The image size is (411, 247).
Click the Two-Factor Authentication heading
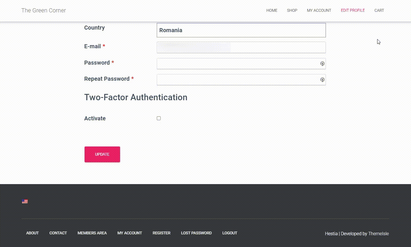(x=136, y=97)
